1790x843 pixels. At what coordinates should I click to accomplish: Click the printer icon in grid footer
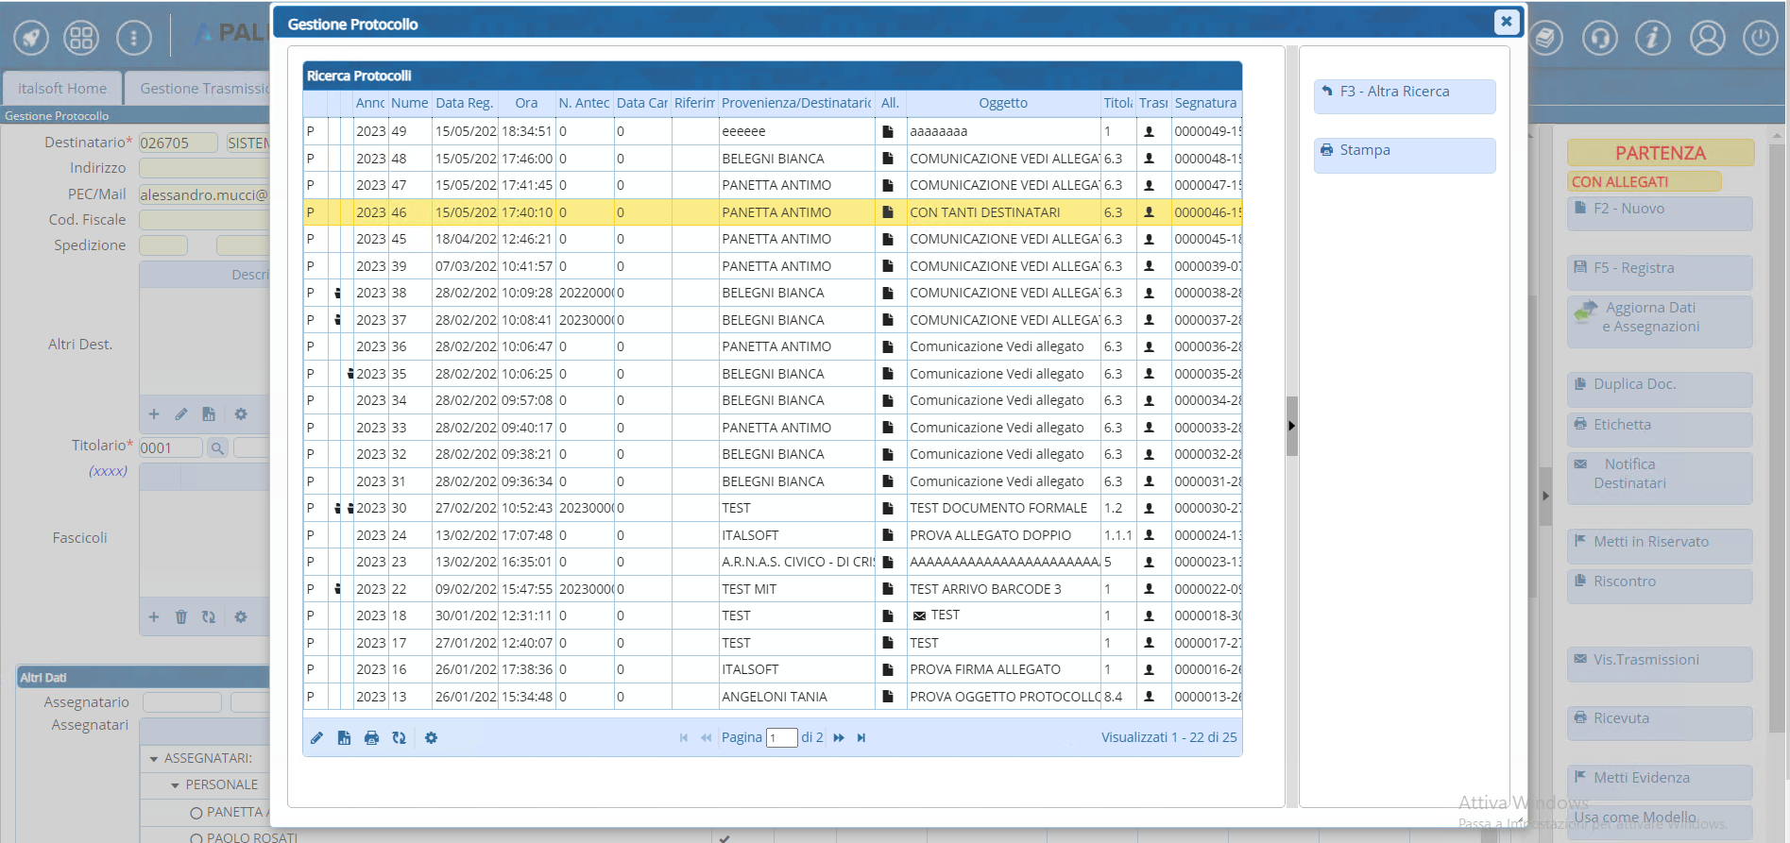[371, 738]
